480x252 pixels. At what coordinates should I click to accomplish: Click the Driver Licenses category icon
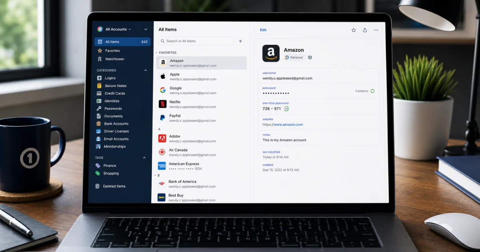click(x=98, y=131)
